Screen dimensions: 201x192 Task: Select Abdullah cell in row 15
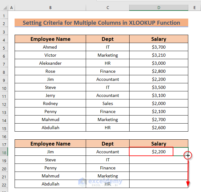(50, 128)
